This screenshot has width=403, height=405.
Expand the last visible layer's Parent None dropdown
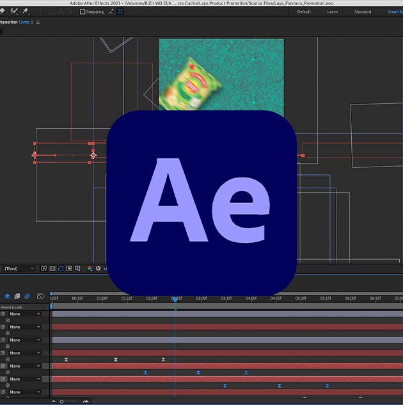pos(24,392)
